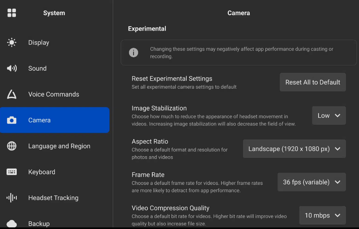Click 'Video Compression Quality' setting label

click(170, 208)
